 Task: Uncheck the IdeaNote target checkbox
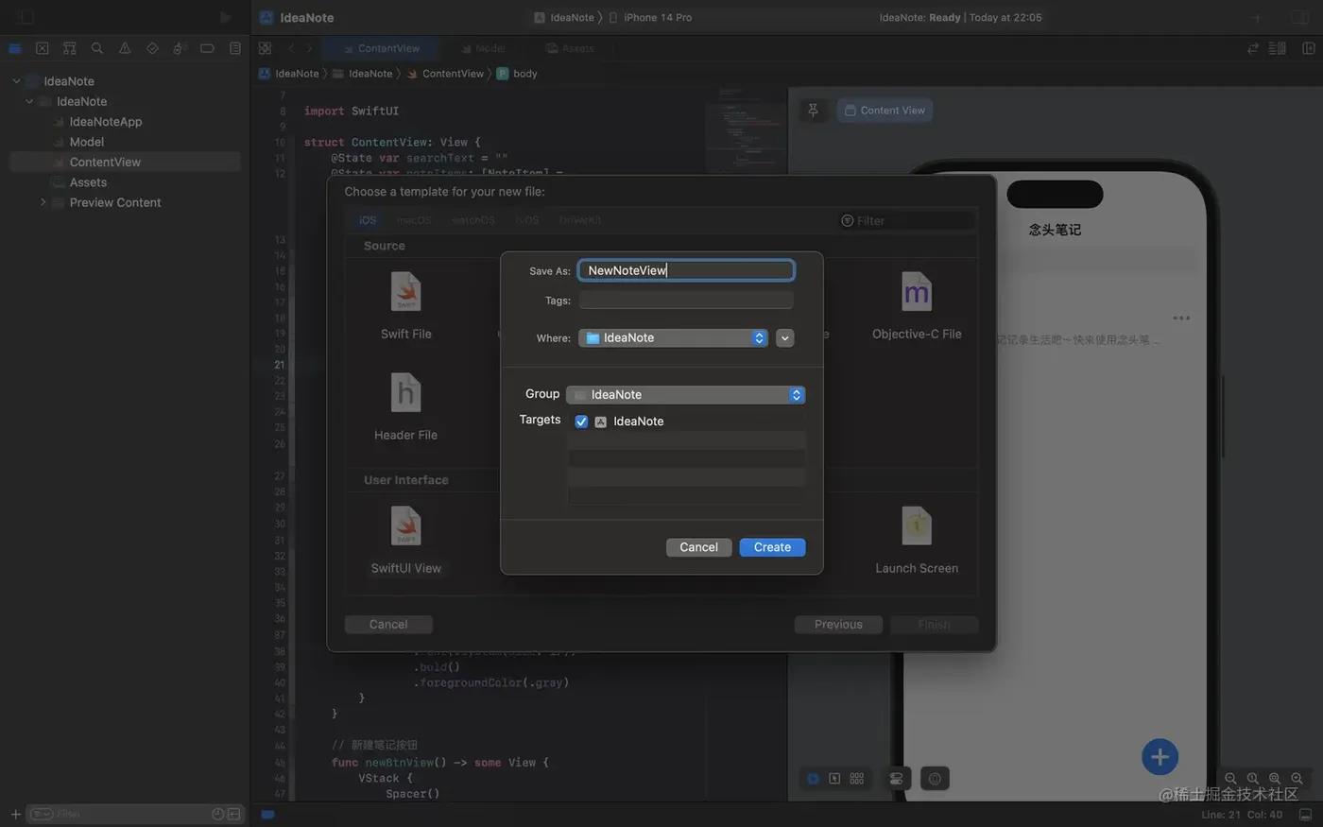tap(581, 422)
